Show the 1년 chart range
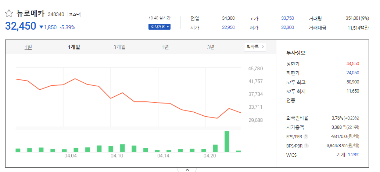 pos(165,47)
